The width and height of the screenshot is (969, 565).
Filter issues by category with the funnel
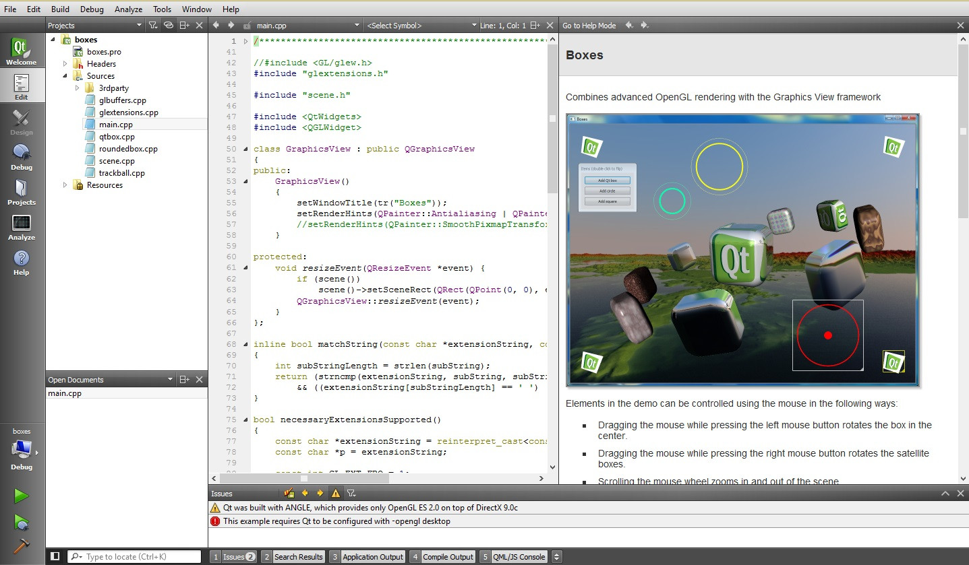tap(351, 494)
